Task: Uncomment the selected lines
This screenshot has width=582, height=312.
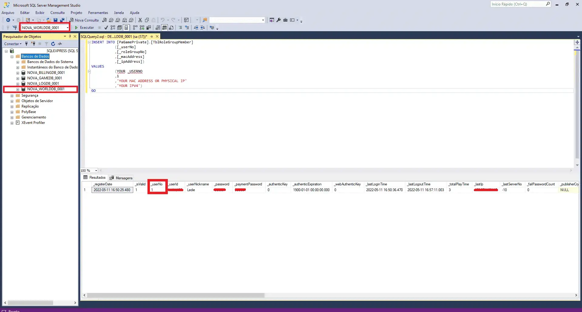Action: pos(187,28)
